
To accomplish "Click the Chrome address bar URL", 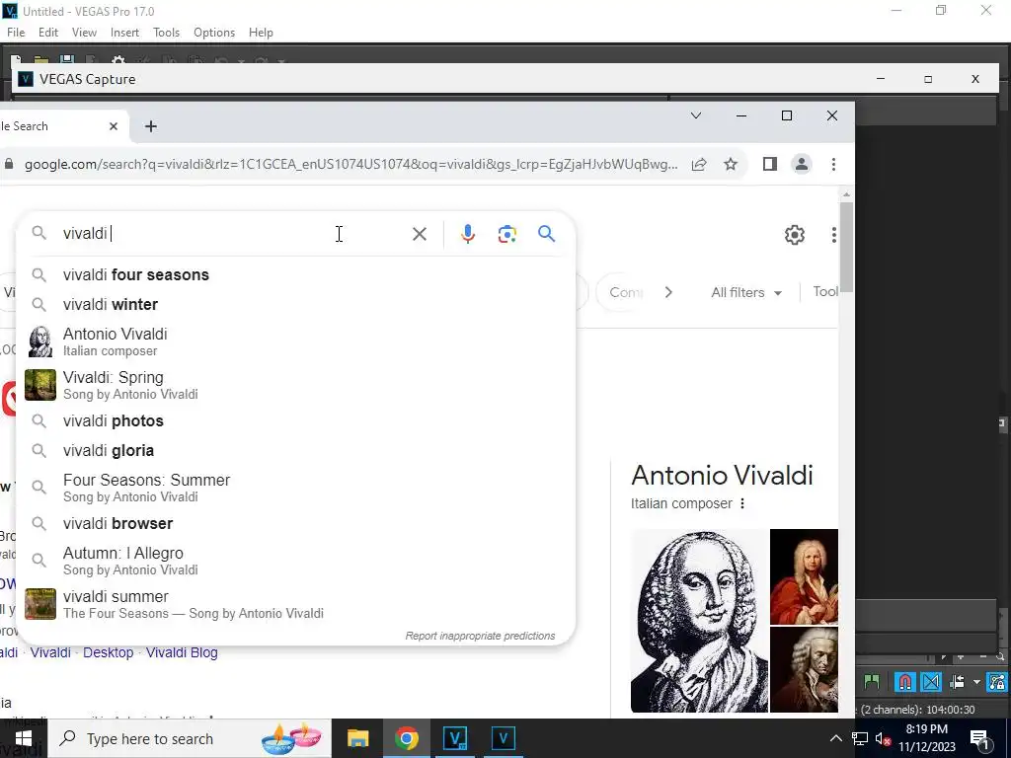I will point(351,165).
